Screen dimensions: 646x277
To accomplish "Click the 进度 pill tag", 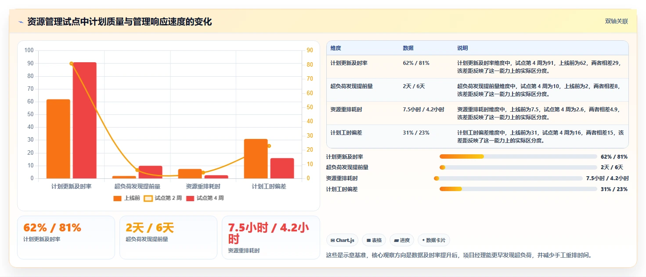I will pyautogui.click(x=402, y=240).
